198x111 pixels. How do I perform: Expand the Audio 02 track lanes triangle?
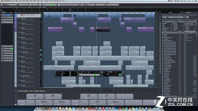[15, 18]
